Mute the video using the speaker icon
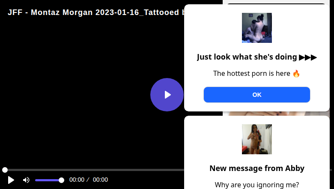The width and height of the screenshot is (334, 189). (x=26, y=180)
